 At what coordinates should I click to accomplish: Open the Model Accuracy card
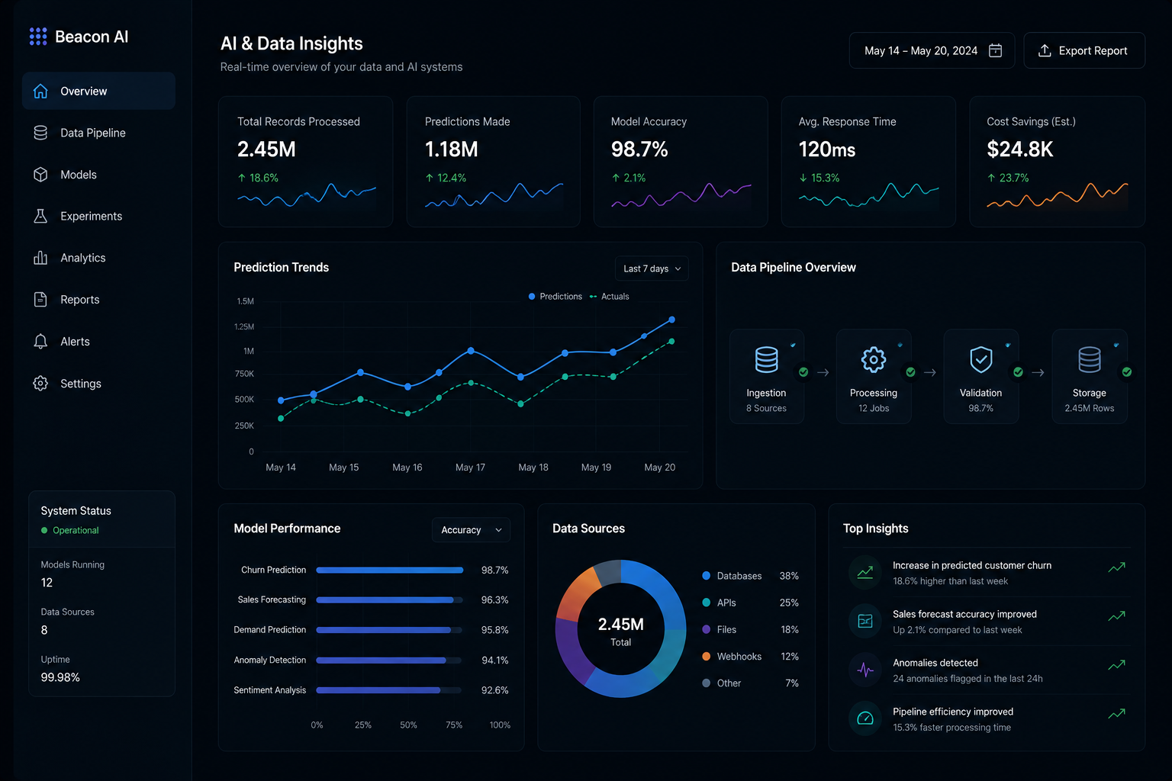coord(681,162)
